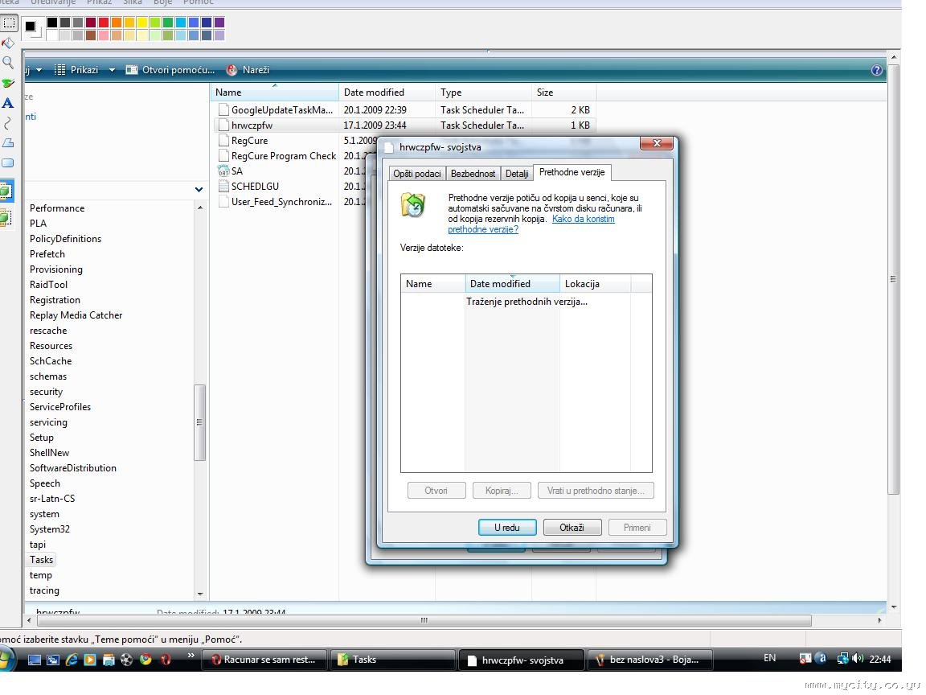Open Boje menu in Paint
Screen dimensions: 926x695
click(x=162, y=2)
